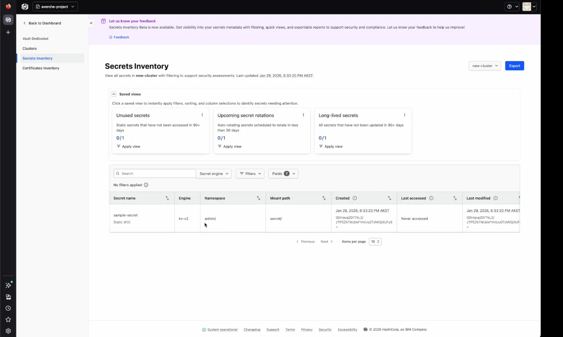Open the kebab menu on Long-lived secrets card
Screen dimensions: 563x337
(404, 114)
